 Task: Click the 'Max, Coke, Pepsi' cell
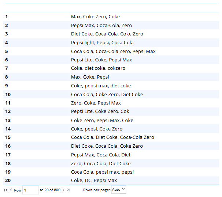click(90, 77)
